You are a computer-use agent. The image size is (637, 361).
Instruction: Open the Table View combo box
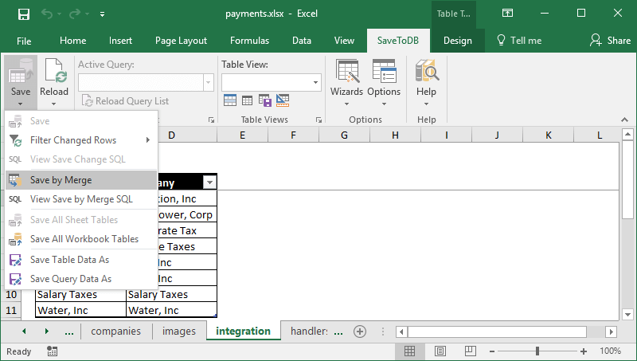272,83
